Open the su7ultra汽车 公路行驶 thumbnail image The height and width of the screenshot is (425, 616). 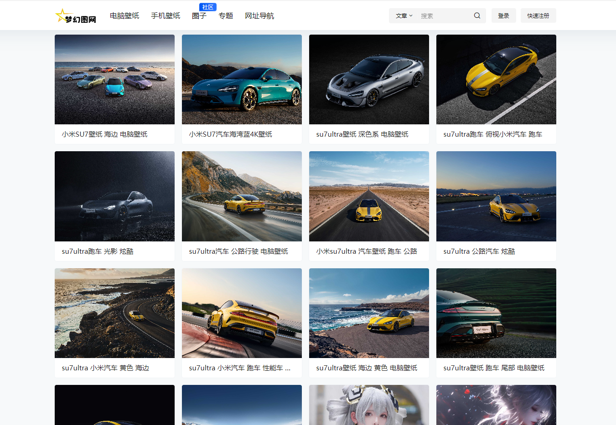tap(242, 196)
